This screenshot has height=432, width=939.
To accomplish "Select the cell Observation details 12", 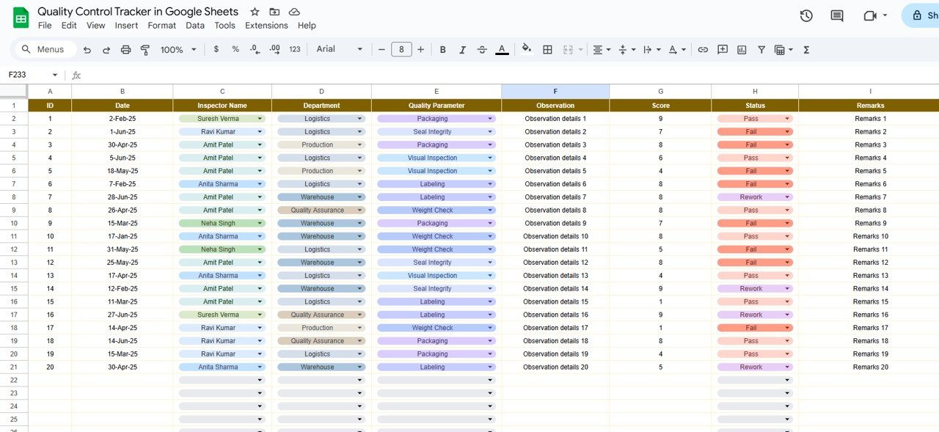I will 555,263.
